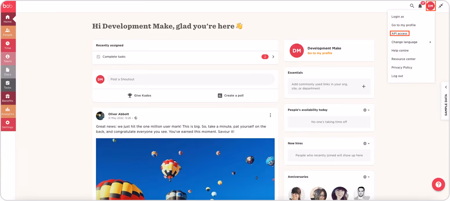This screenshot has width=450, height=201.
Task: Expand Complete tasks with the chevron arrow
Action: tap(273, 57)
